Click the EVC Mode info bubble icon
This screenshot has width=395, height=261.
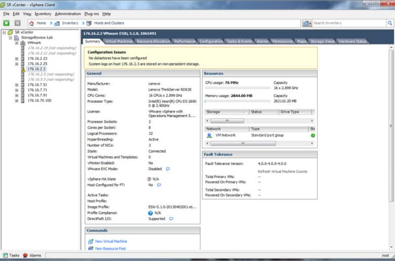[168, 169]
